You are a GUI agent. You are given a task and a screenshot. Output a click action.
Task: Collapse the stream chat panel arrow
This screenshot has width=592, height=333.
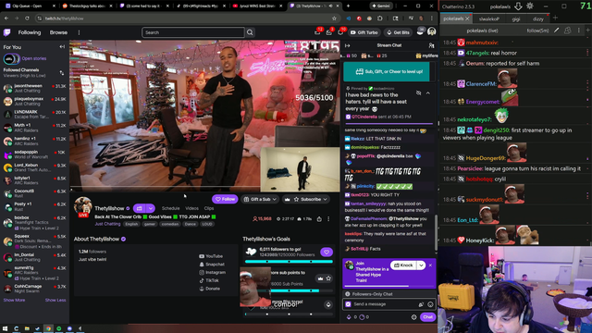[348, 45]
